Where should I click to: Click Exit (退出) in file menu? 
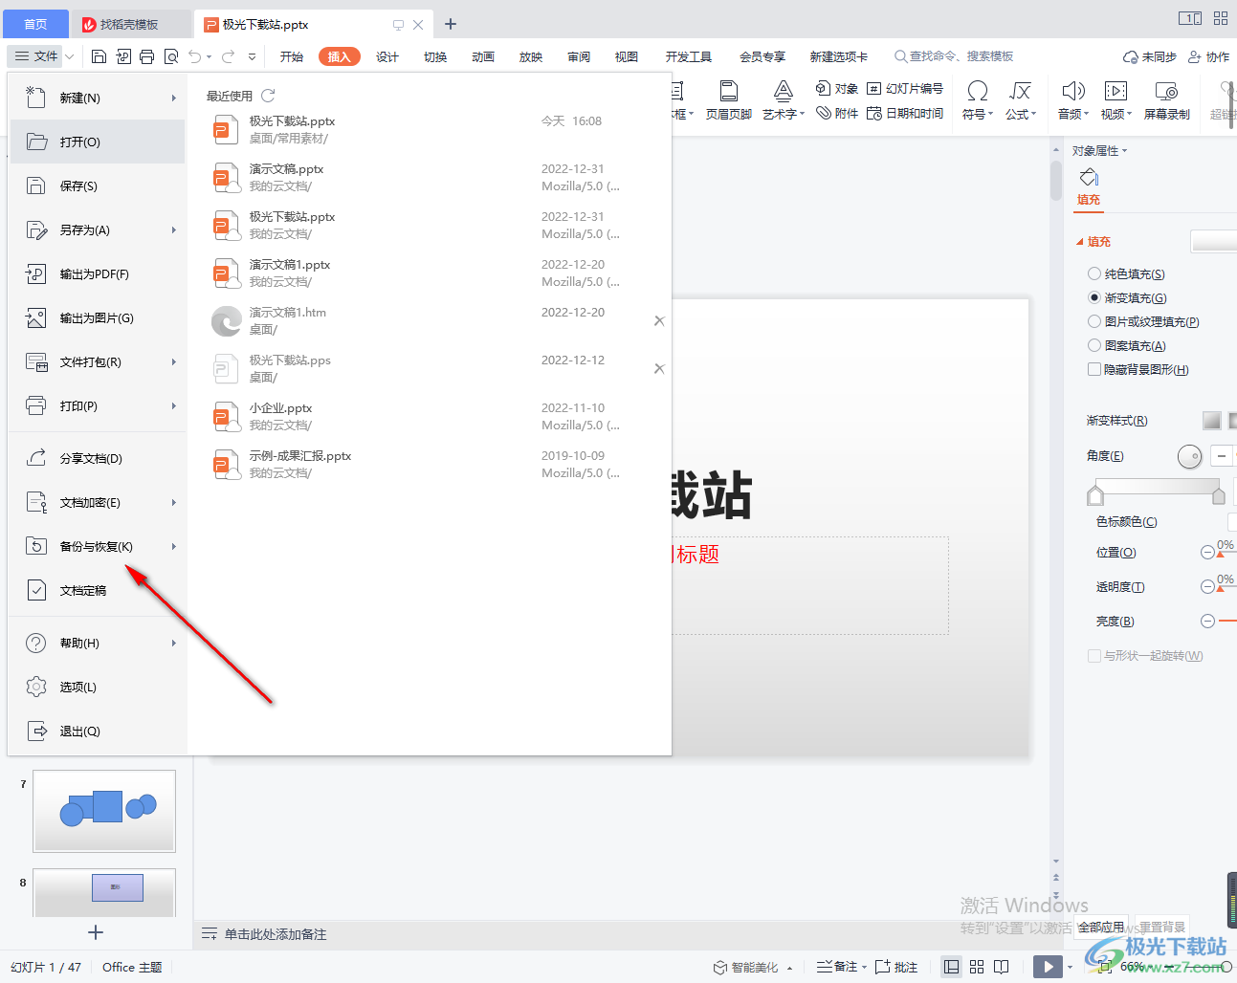pyautogui.click(x=98, y=731)
